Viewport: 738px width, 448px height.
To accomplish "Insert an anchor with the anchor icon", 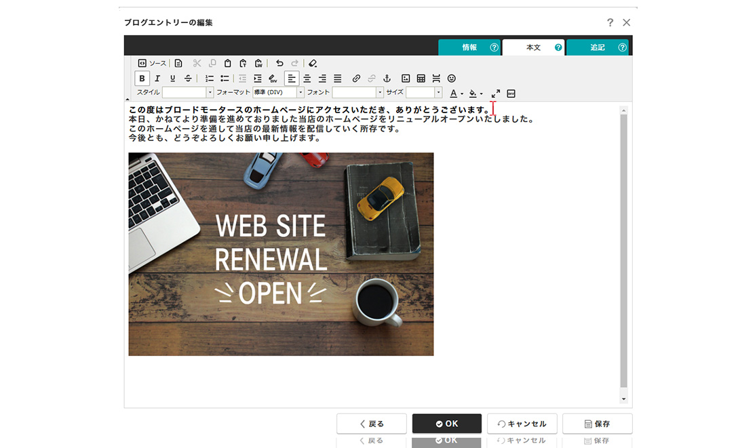I will (x=387, y=79).
